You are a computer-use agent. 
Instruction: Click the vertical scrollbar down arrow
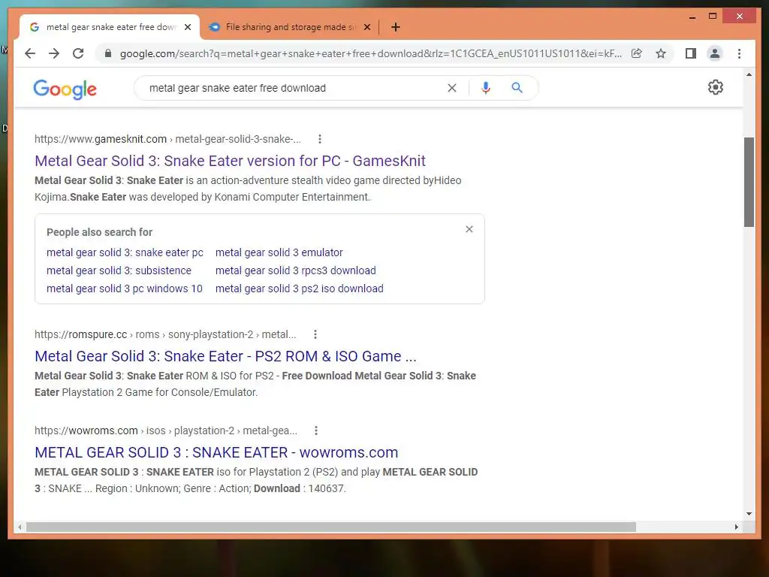pos(749,514)
